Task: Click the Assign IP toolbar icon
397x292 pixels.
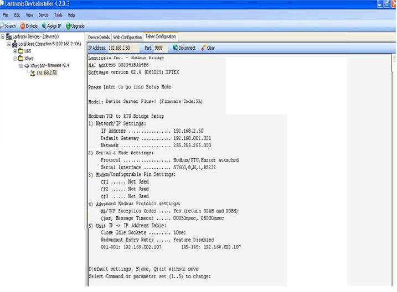Action: (44, 26)
